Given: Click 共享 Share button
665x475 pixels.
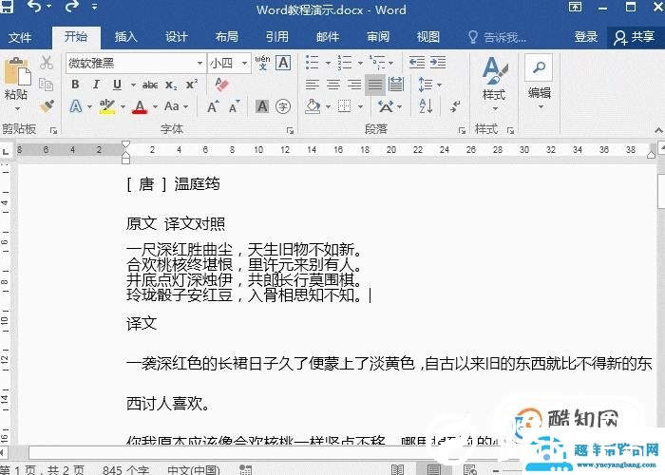Looking at the screenshot, I should 634,37.
